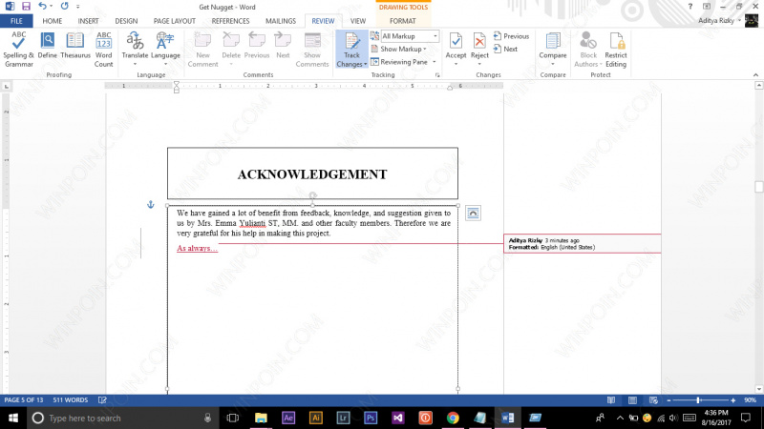Switch to the PAGE LAYOUT tab

175,21
